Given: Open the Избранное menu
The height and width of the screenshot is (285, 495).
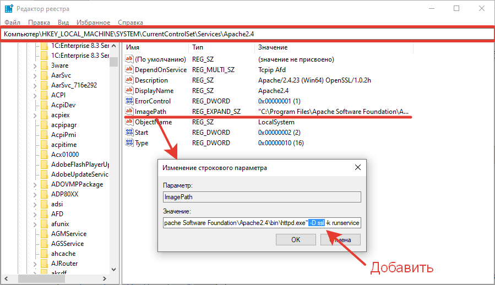Looking at the screenshot, I should coord(94,23).
